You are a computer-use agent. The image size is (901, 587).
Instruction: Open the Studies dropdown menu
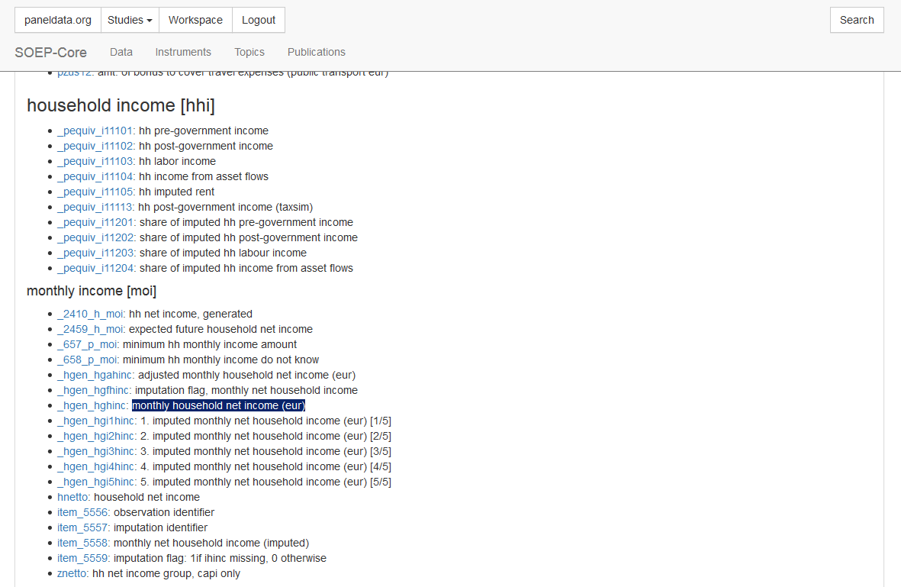(130, 20)
